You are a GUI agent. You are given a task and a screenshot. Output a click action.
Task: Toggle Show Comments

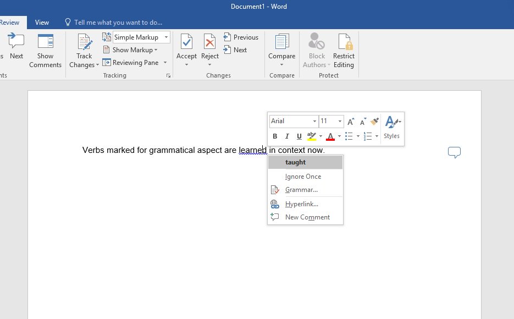[45, 51]
